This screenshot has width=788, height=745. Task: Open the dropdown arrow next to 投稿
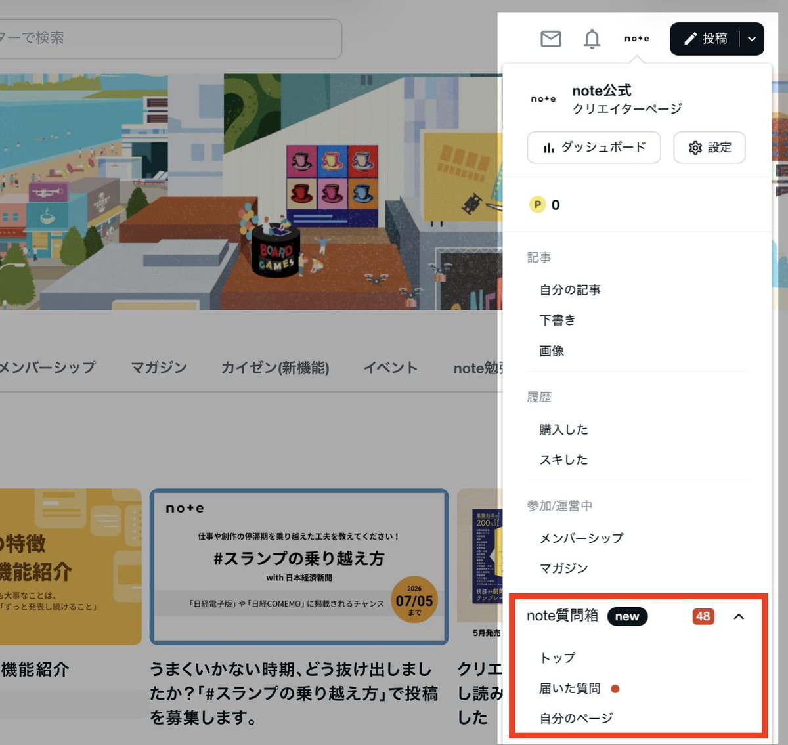pos(752,39)
